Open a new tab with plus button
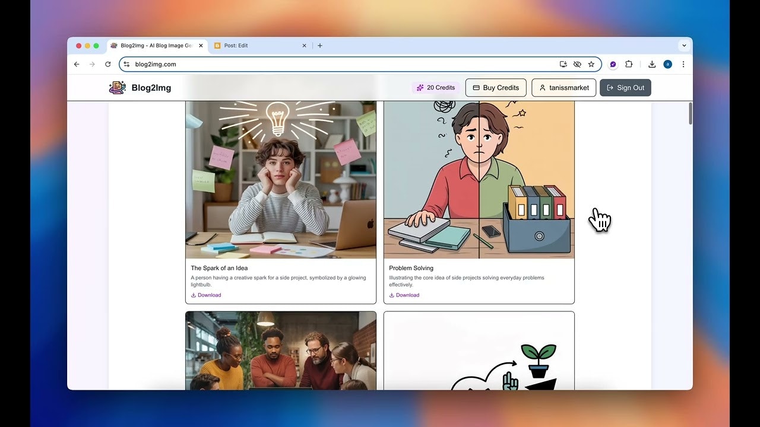Screen dimensions: 760x427 click(x=320, y=46)
